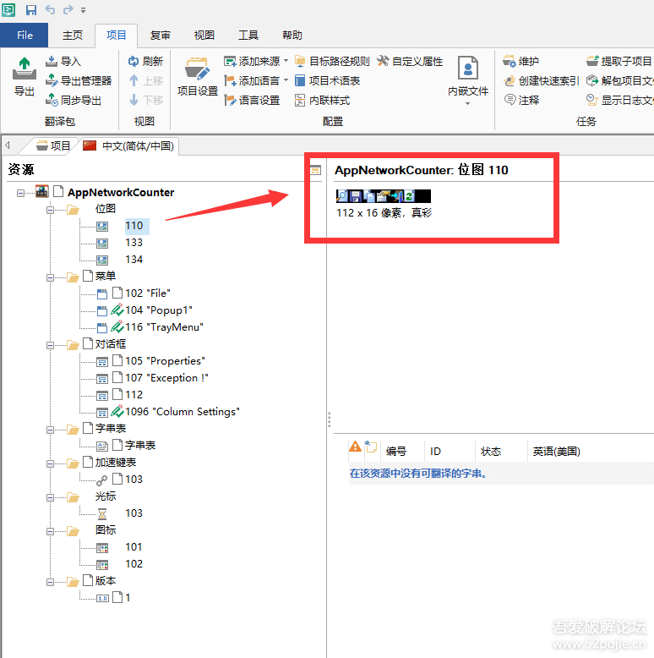654x658 pixels.
Task: Click the Redo arrow in title bar
Action: point(68,9)
